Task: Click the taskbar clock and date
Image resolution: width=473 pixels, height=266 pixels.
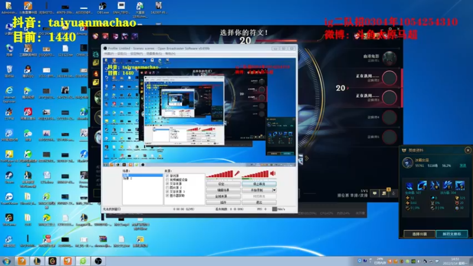Action: 455,261
